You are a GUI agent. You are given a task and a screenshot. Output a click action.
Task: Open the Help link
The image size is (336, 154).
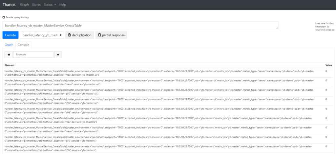pos(63,5)
